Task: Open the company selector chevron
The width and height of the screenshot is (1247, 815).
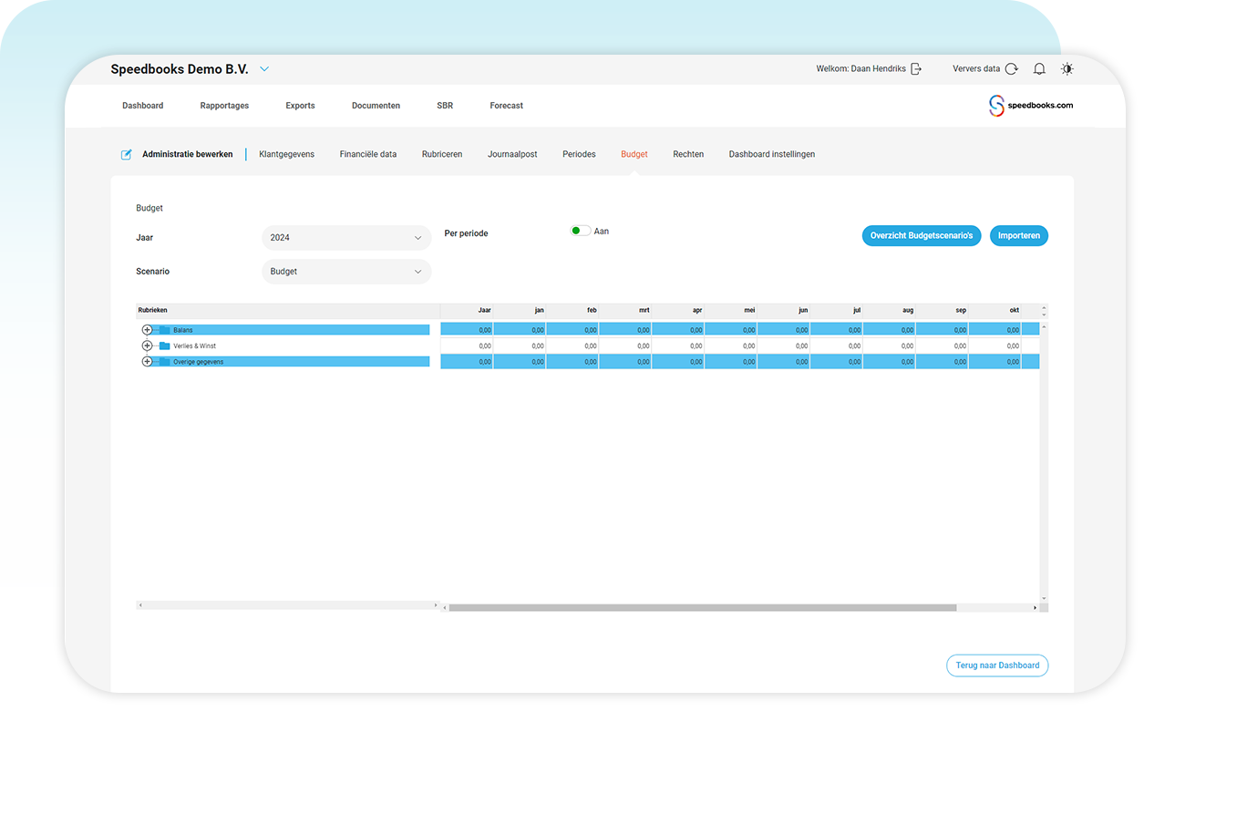Action: pyautogui.click(x=264, y=69)
